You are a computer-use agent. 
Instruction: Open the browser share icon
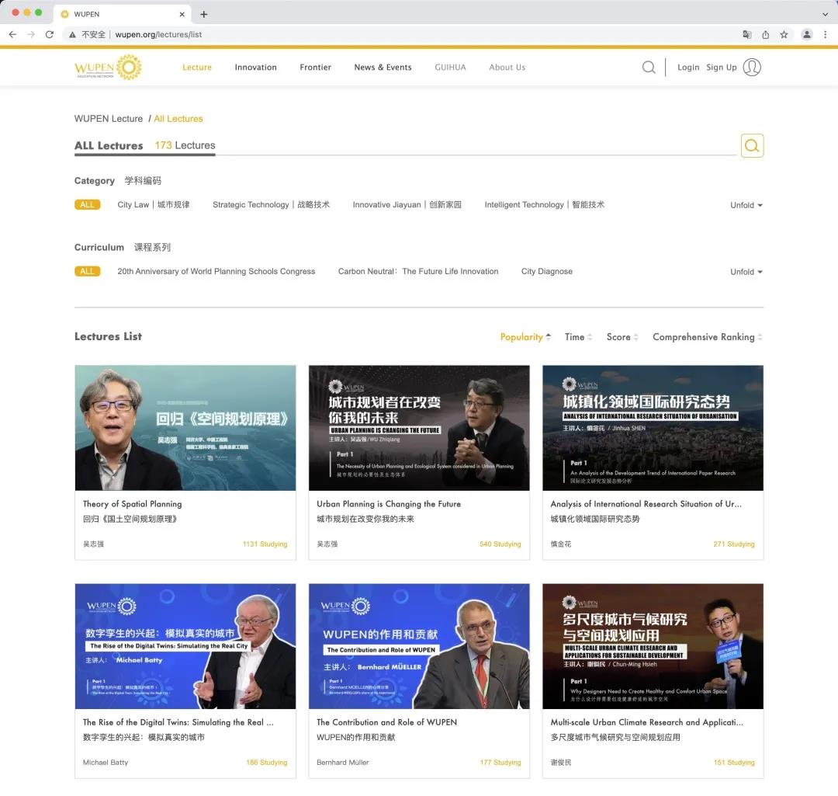point(765,35)
